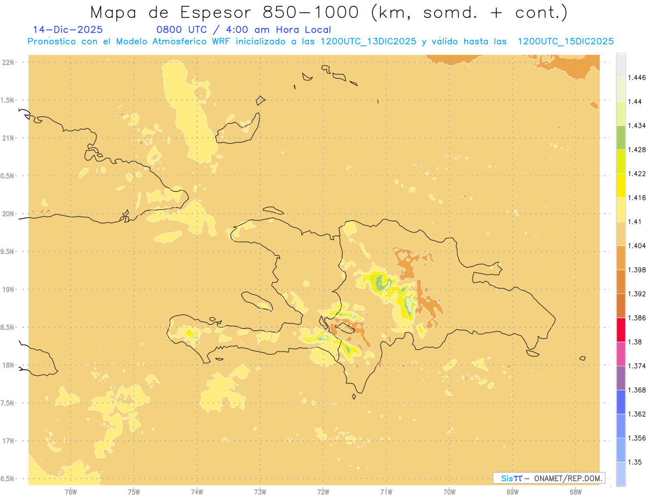Click the legend value "1.398"
The height and width of the screenshot is (499, 646).
click(x=637, y=270)
